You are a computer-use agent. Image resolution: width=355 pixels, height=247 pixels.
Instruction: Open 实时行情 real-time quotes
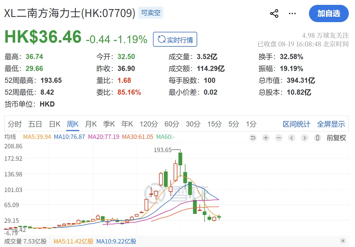coord(175,39)
